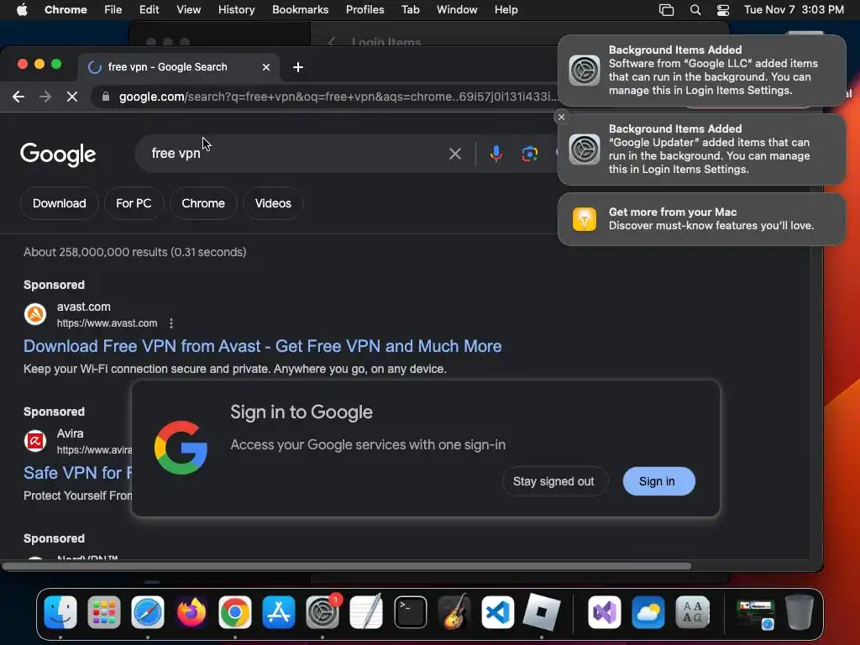Open the Window menu
The height and width of the screenshot is (645, 860).
click(457, 10)
